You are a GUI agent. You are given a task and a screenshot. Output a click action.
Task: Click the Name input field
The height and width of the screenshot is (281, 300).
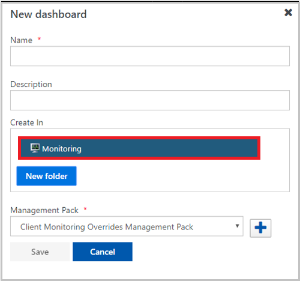coord(150,56)
